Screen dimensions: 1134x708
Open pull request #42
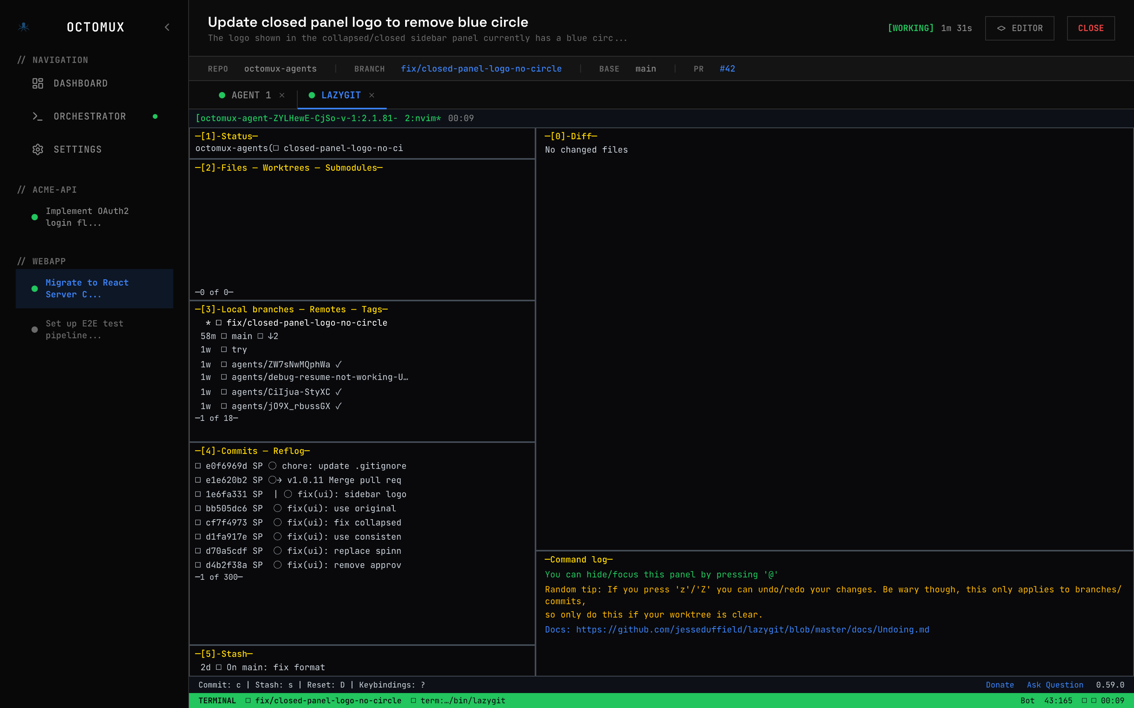[x=727, y=68]
